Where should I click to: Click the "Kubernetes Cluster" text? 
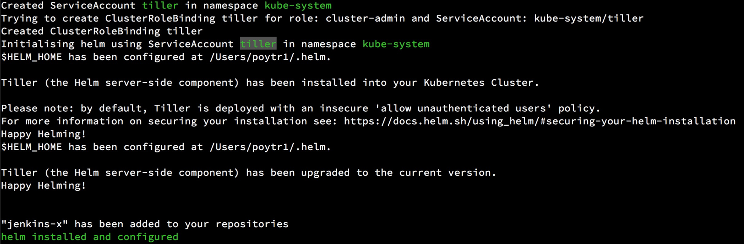click(481, 83)
